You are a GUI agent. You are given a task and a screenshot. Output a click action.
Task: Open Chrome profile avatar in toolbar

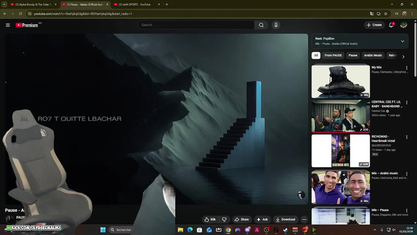click(x=404, y=14)
